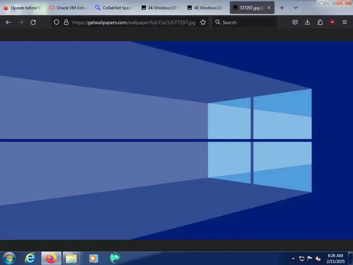The image size is (353, 265).
Task: Open tracking protection shield icon
Action: pos(57,22)
